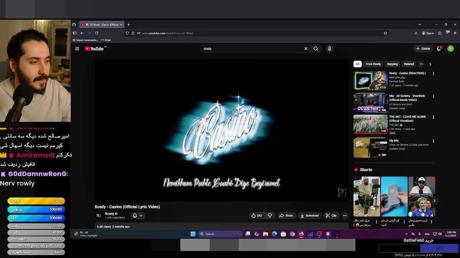Submit search with magnifier button
Screen dimensions: 460x258
(316, 49)
